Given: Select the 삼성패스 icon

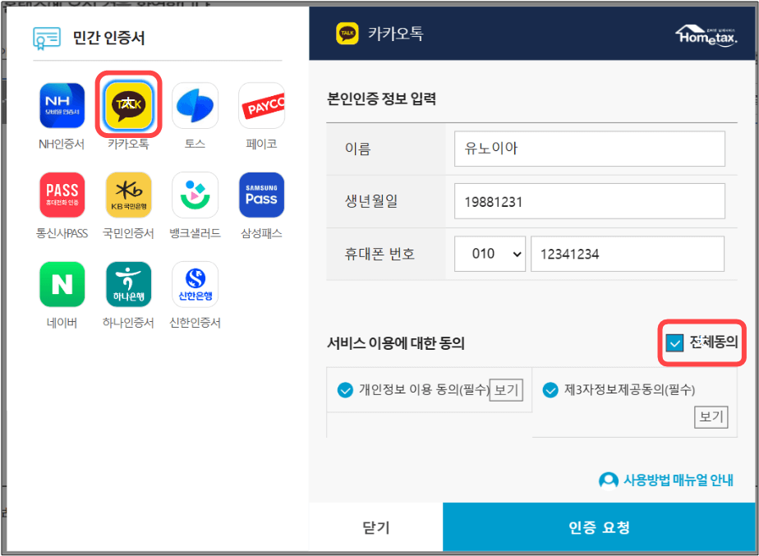Looking at the screenshot, I should click(261, 195).
